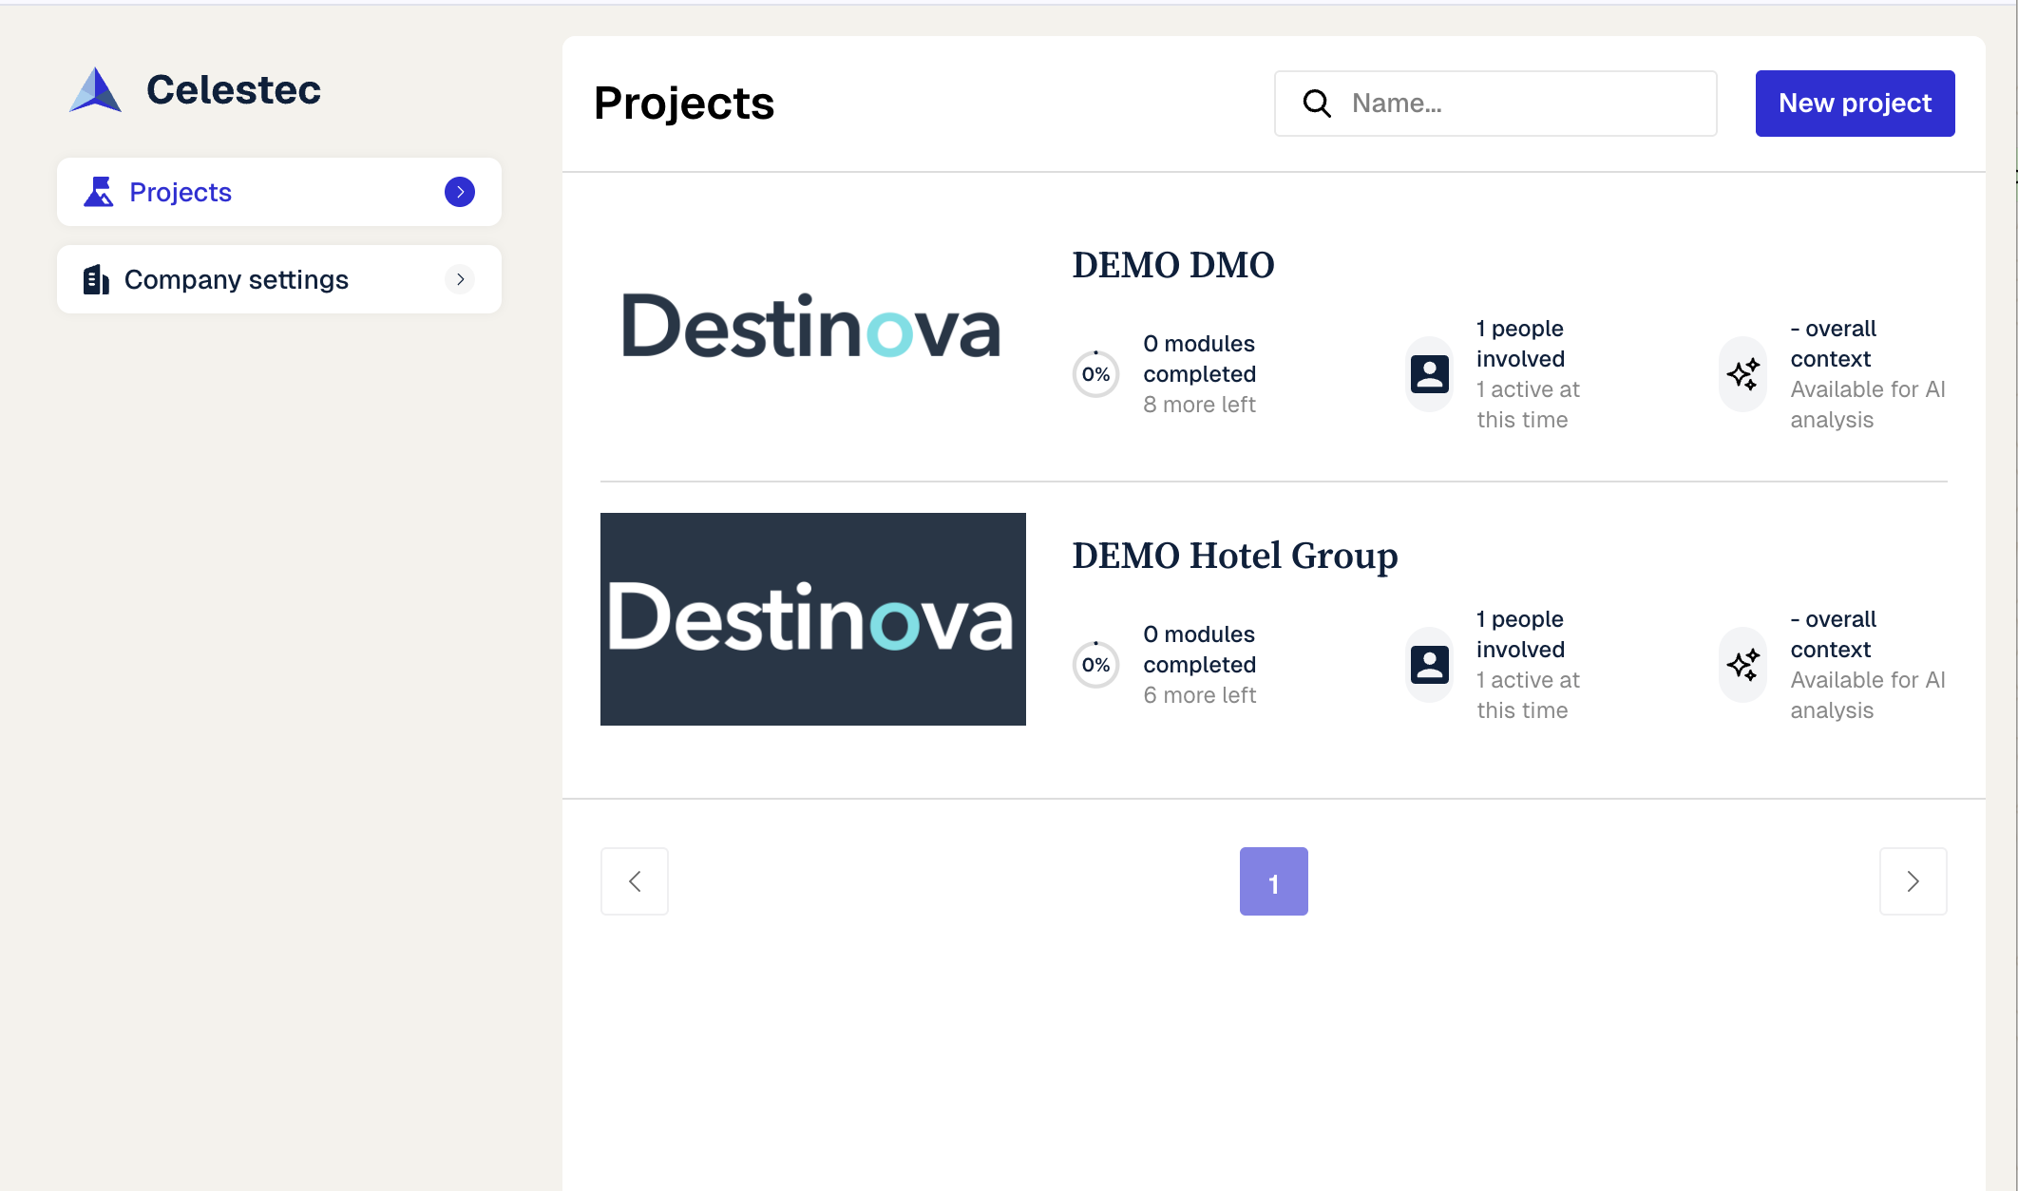
Task: Click '- overall context' in DEMO DMO row
Action: (1834, 344)
